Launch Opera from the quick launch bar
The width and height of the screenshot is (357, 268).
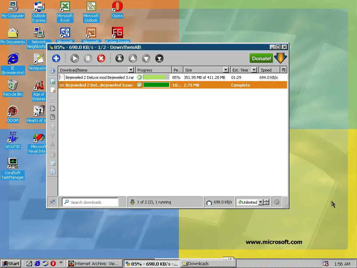tap(53, 264)
